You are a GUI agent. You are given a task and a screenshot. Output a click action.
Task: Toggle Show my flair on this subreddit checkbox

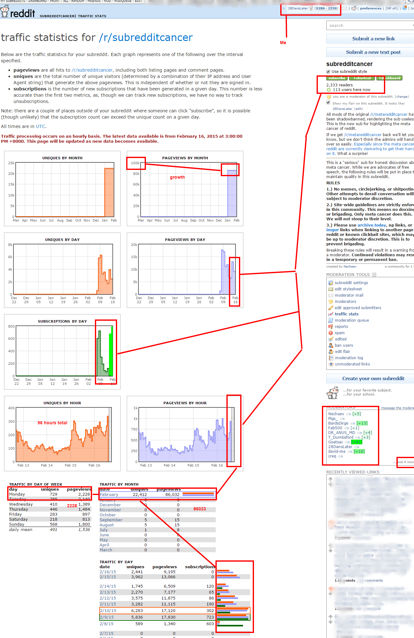click(x=328, y=103)
